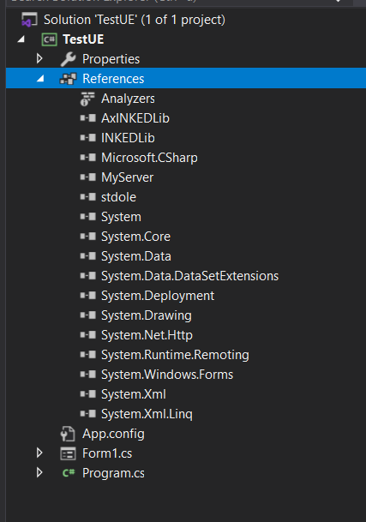This screenshot has height=522, width=366.
Task: Click the form icon beside Form1.cs
Action: 68,453
